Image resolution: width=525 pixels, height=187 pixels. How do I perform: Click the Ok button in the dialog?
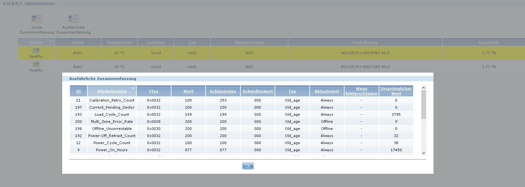pyautogui.click(x=248, y=166)
